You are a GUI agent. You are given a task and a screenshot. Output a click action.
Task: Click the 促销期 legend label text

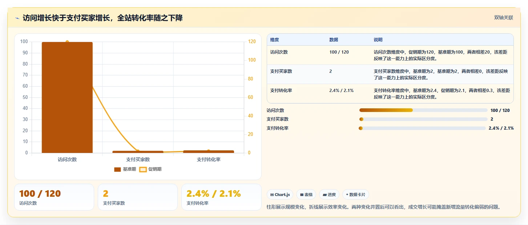coord(155,169)
